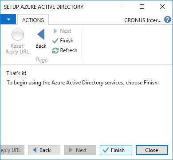Click the bottom Finish button
The width and height of the screenshot is (173, 160).
coord(116,150)
